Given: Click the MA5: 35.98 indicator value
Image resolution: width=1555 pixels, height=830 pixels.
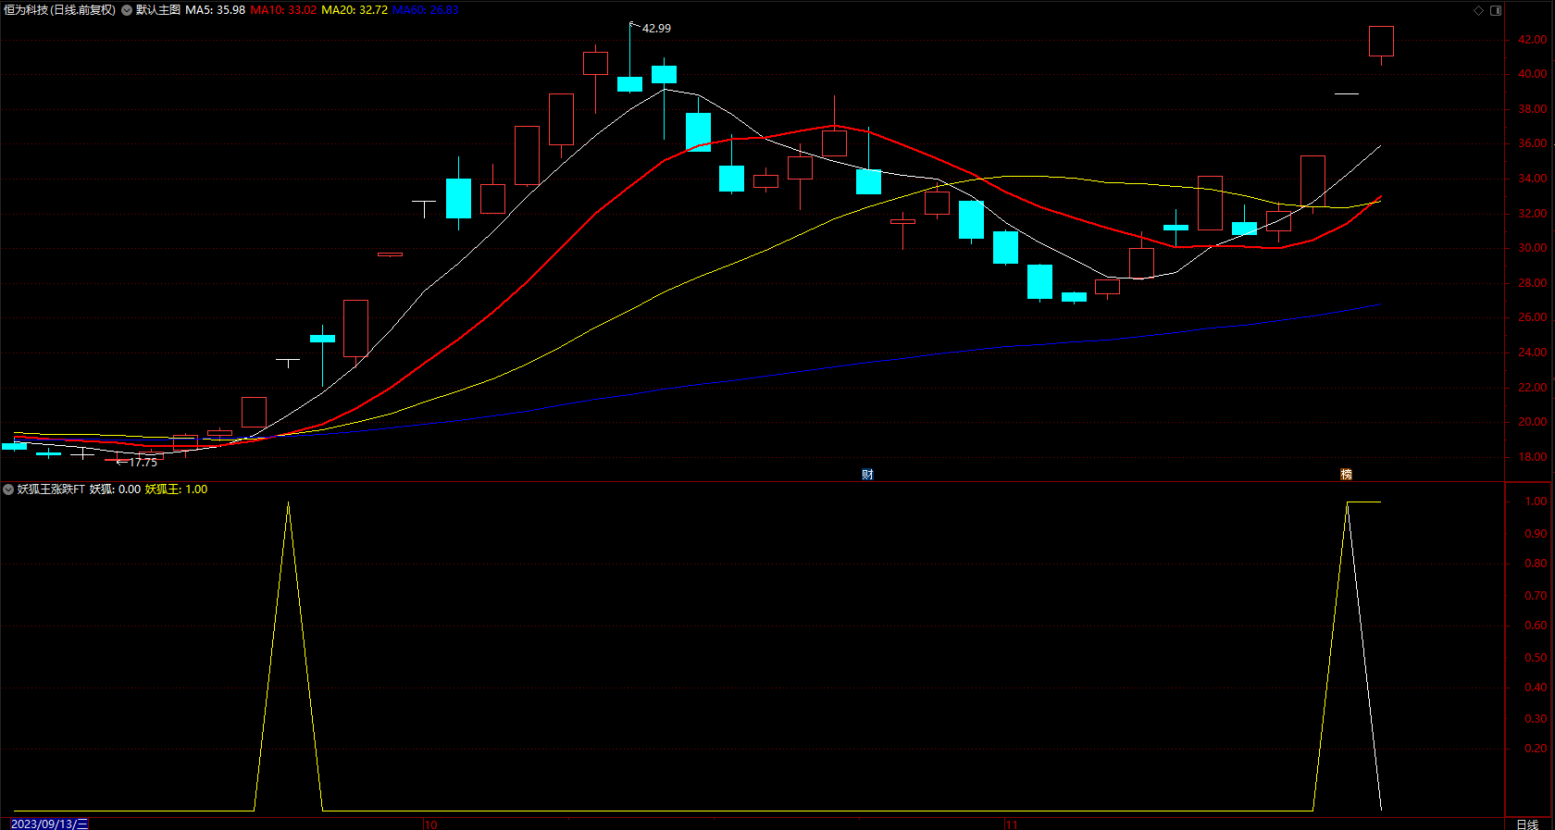Looking at the screenshot, I should click(x=215, y=10).
